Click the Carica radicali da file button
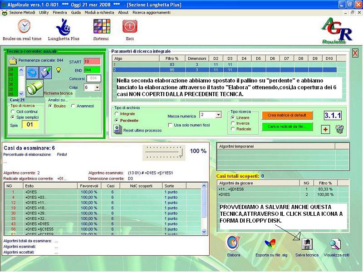The height and width of the screenshot is (272, 363). 287,126
